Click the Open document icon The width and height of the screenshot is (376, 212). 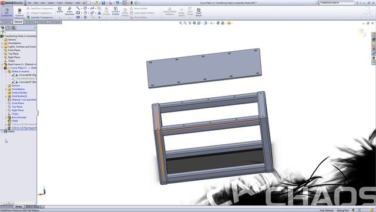[96, 3]
